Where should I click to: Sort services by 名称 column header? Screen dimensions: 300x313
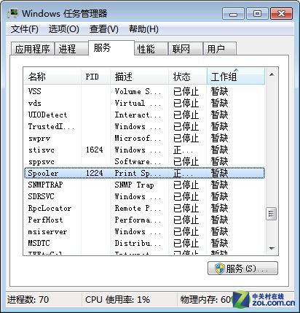52,77
